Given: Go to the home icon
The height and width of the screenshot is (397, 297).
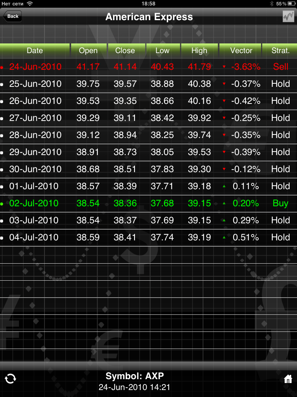Looking at the screenshot, I should pos(288,379).
